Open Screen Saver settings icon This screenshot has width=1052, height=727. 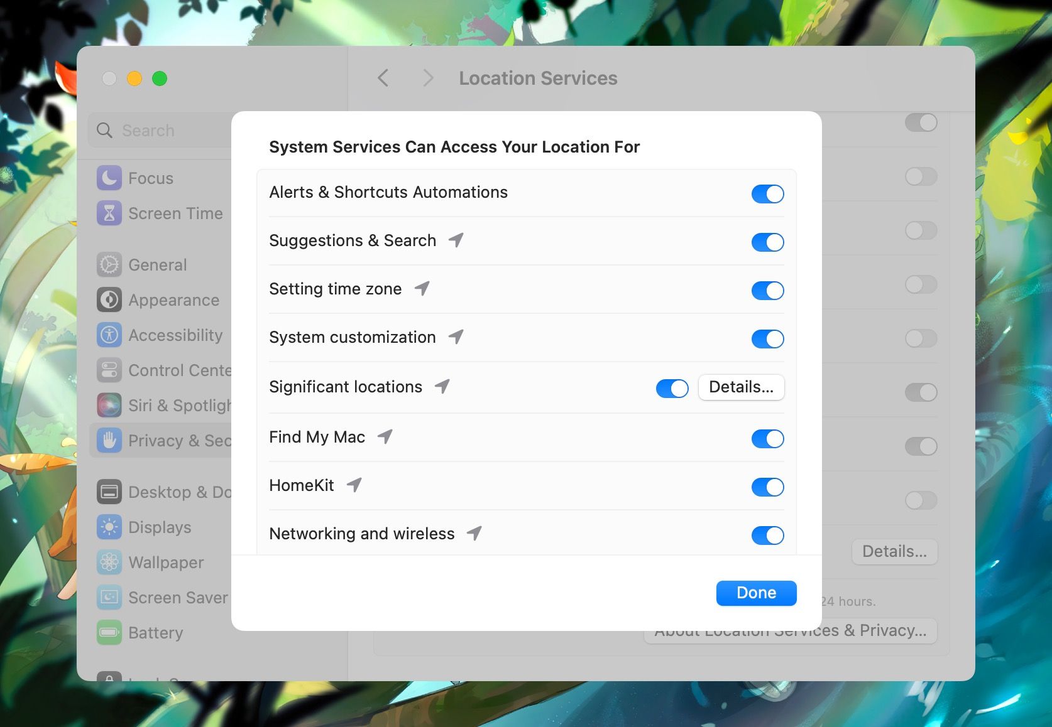tap(109, 598)
